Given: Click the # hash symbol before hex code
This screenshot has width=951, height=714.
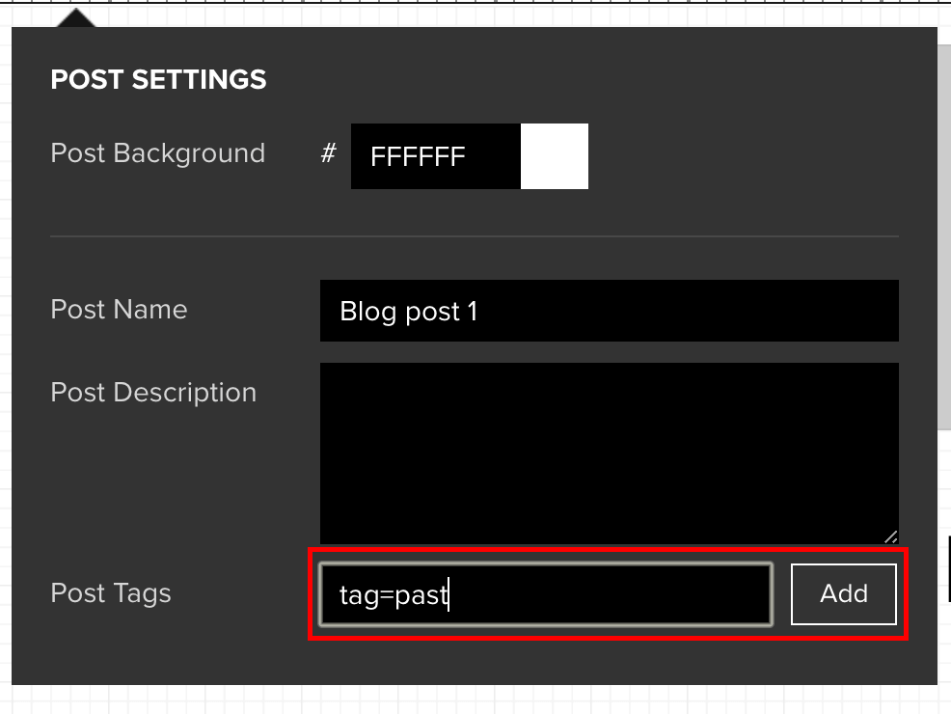Looking at the screenshot, I should (x=329, y=152).
